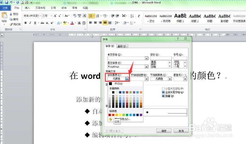The image size is (246, 144).
Task: Click the Shading paint bucket icon
Action: 125,23
